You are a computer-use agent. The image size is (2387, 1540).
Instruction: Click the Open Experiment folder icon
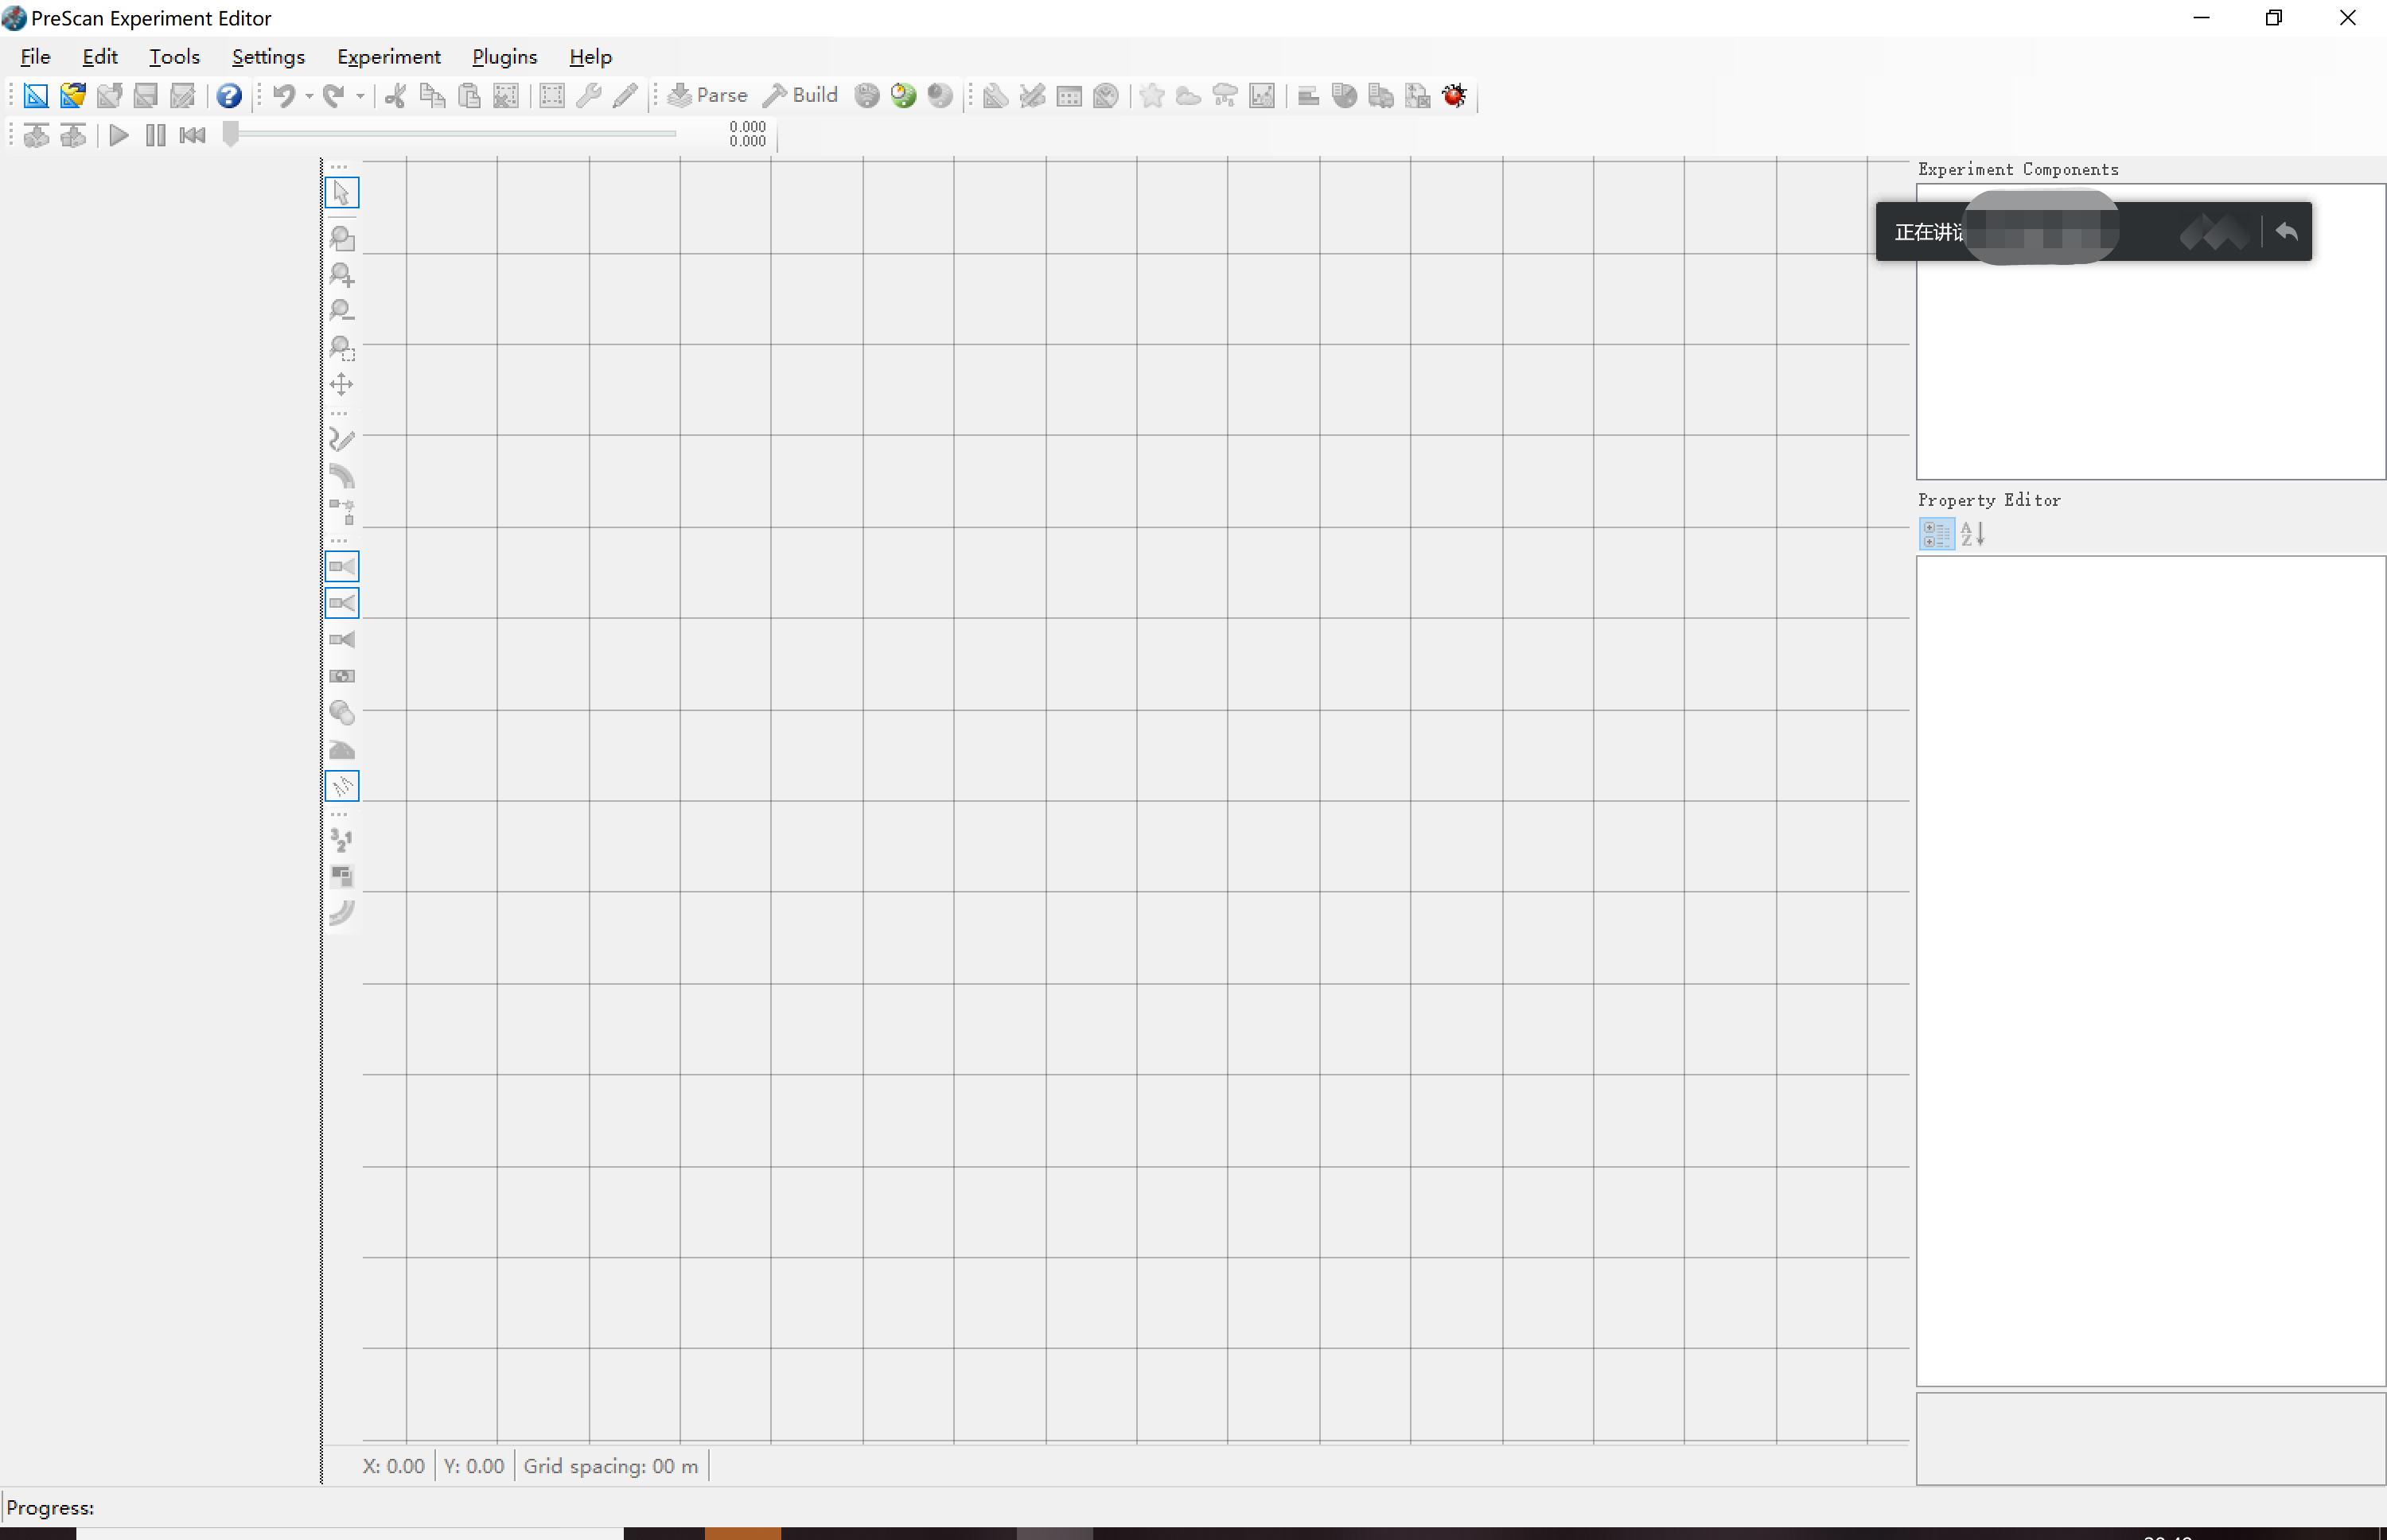pos(73,95)
